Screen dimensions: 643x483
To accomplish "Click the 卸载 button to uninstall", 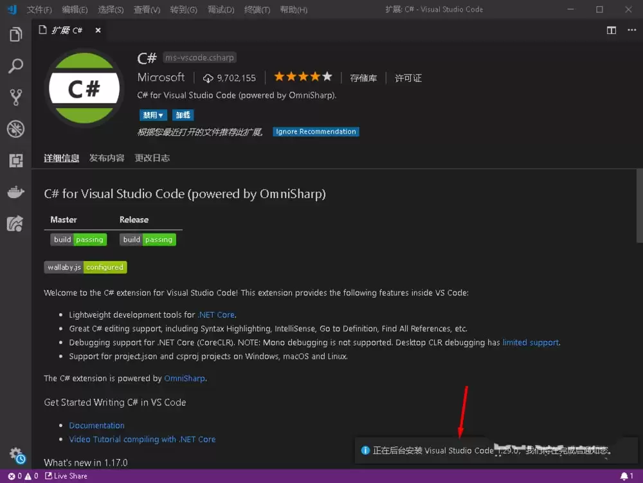I will pos(183,114).
